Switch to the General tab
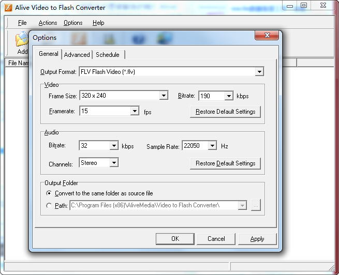Viewport: 339px width, 275px height. [49, 54]
